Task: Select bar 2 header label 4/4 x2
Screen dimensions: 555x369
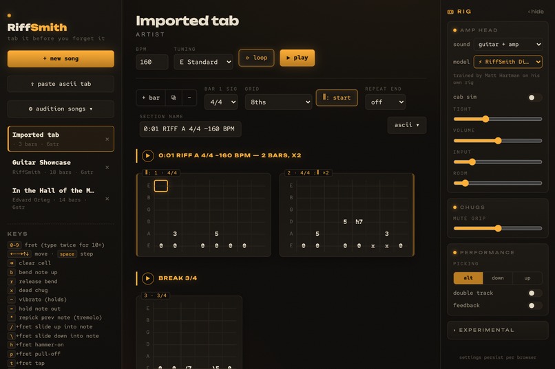Action: (x=308, y=172)
